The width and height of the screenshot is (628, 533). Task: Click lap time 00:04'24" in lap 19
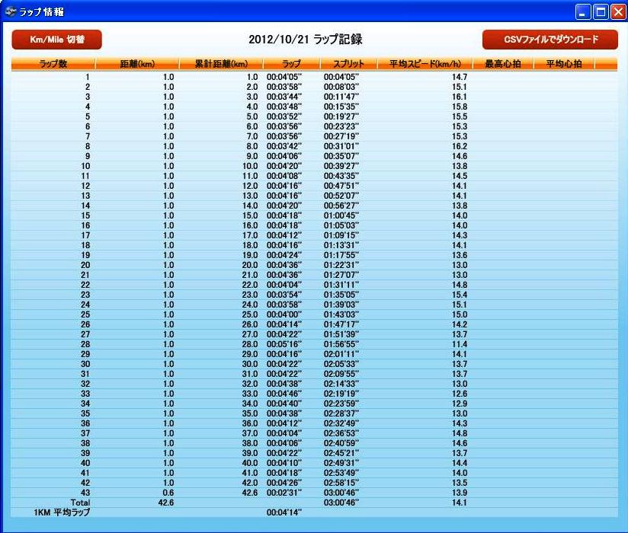pyautogui.click(x=284, y=255)
